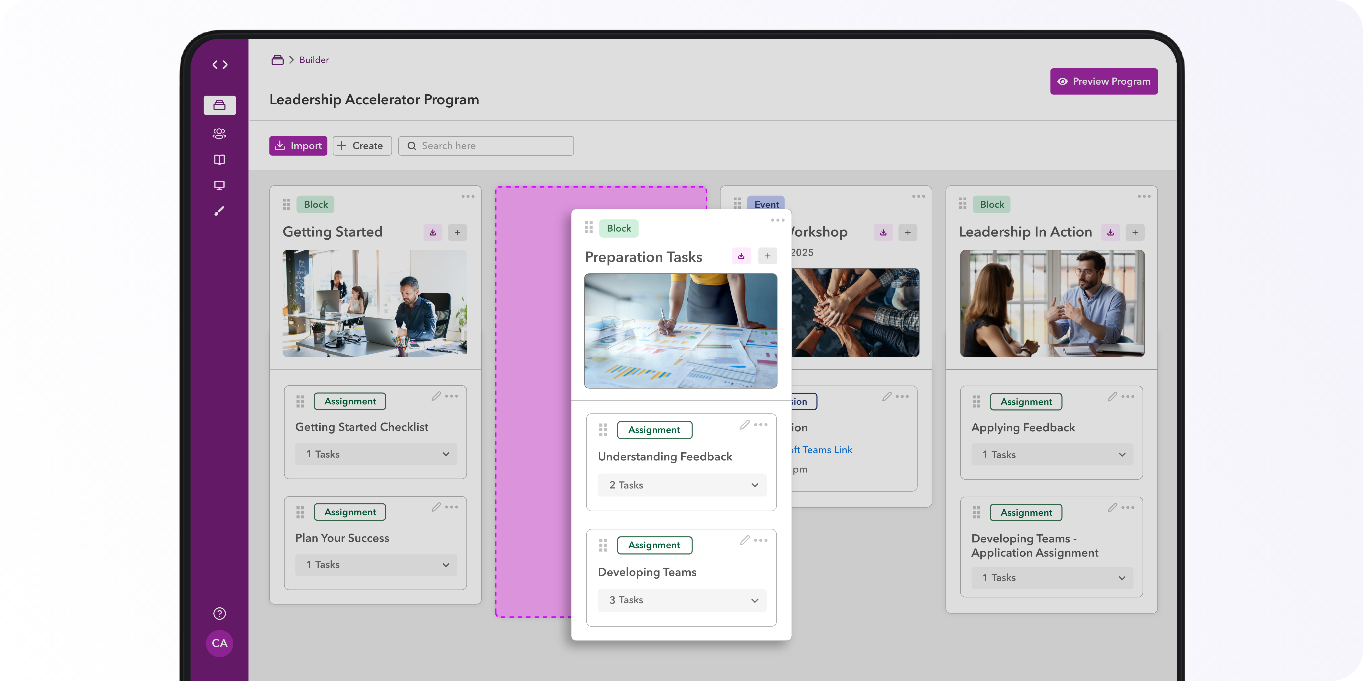Open Event block more options menu
Screen dimensions: 1363x681
[x=918, y=196]
